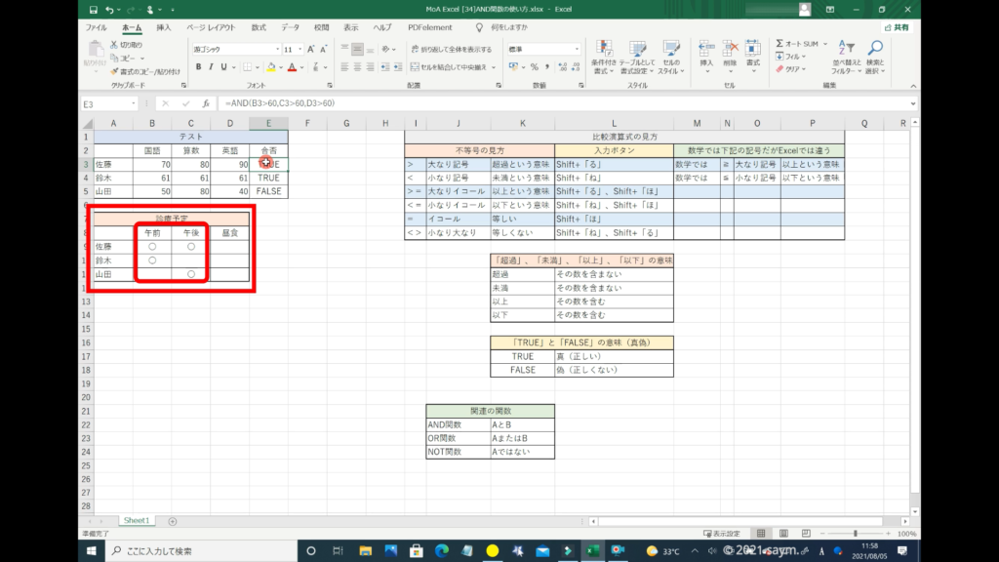The width and height of the screenshot is (999, 562).
Task: Click the zoom slider in status bar
Action: [x=856, y=534]
